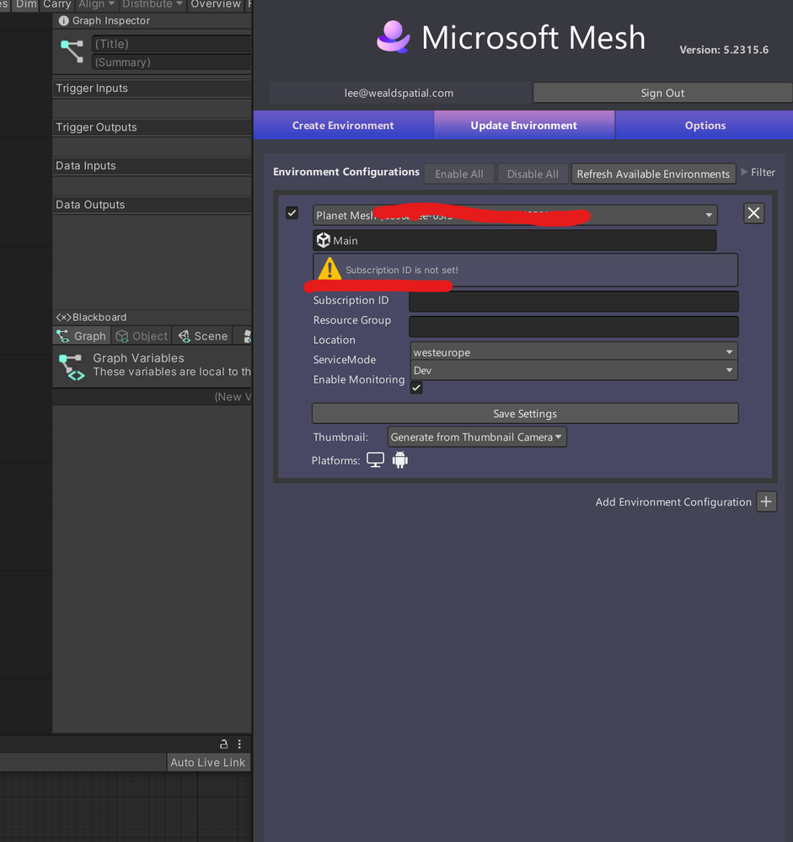
Task: Click the Refresh Available Environments button
Action: (653, 174)
